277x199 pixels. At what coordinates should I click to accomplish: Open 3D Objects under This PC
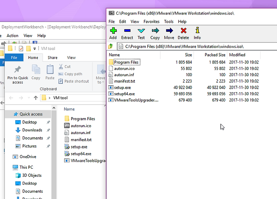click(x=32, y=175)
